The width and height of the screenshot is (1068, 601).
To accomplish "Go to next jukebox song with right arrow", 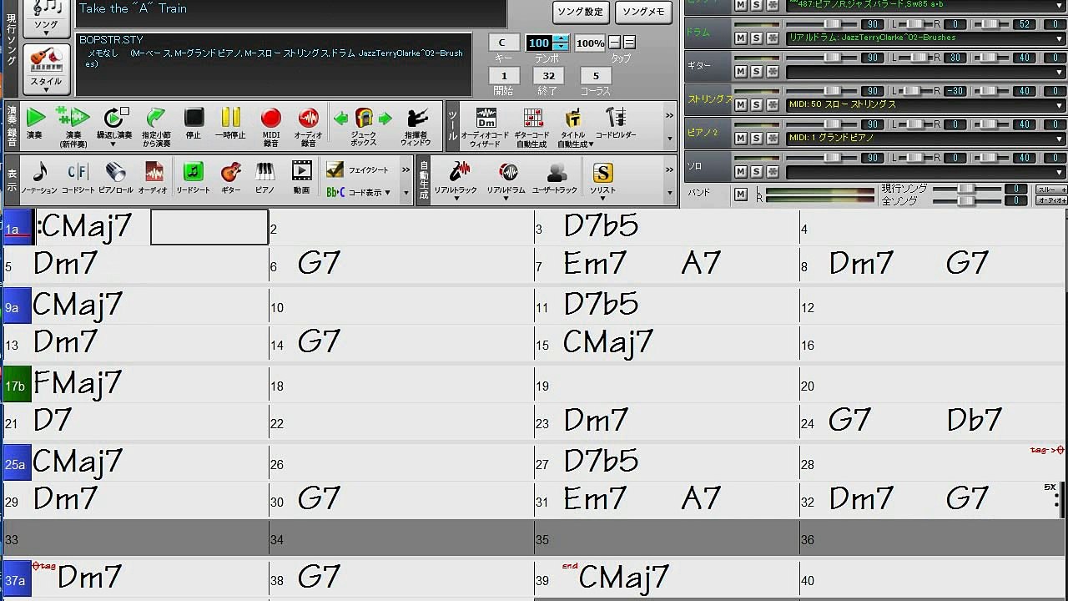I will (x=385, y=119).
